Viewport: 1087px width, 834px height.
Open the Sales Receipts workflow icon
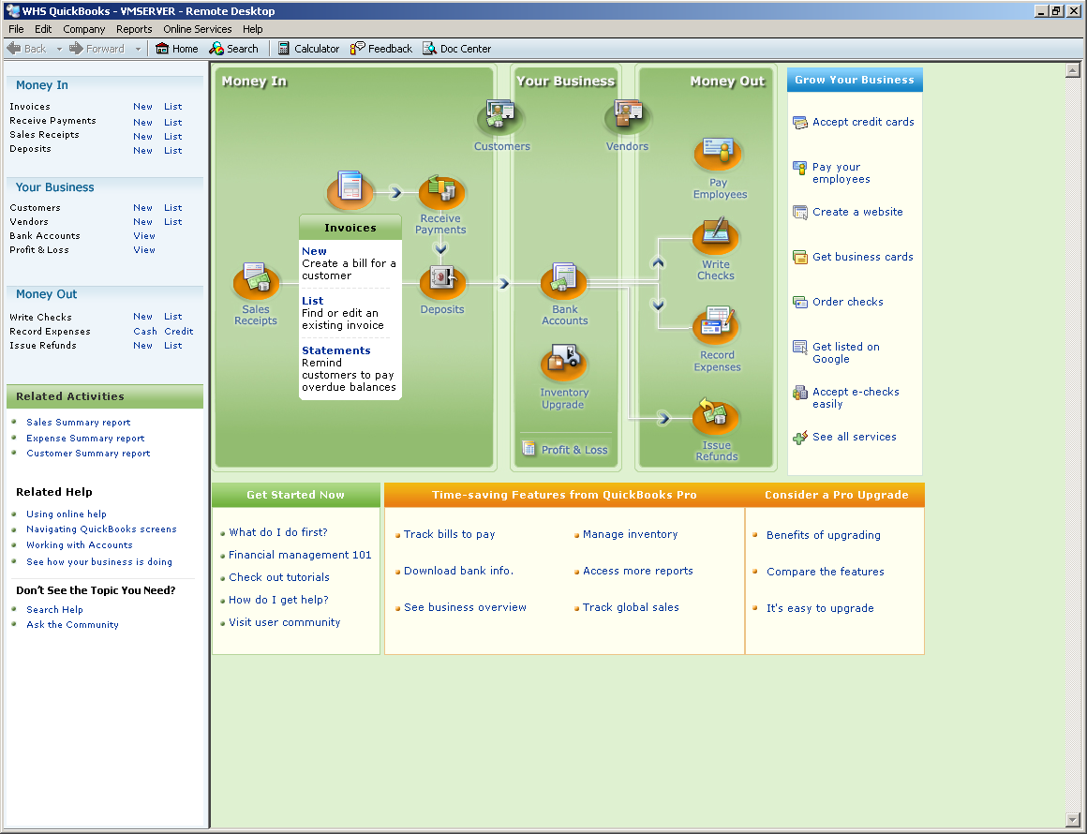(256, 281)
